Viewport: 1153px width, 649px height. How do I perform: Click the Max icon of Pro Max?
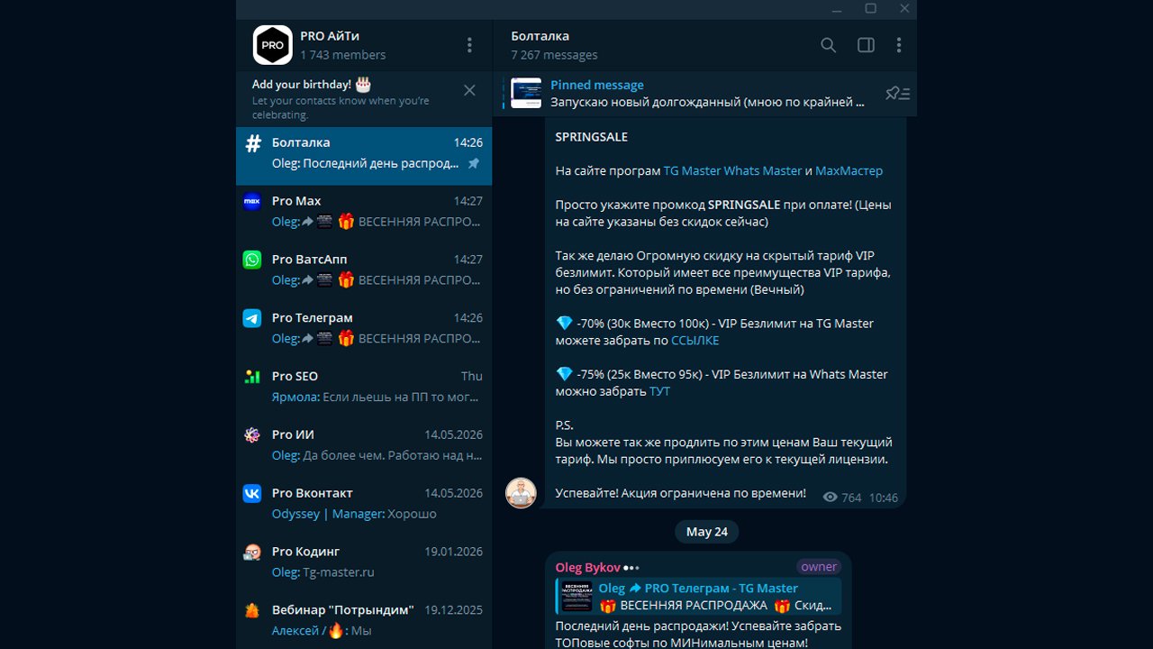click(x=252, y=201)
